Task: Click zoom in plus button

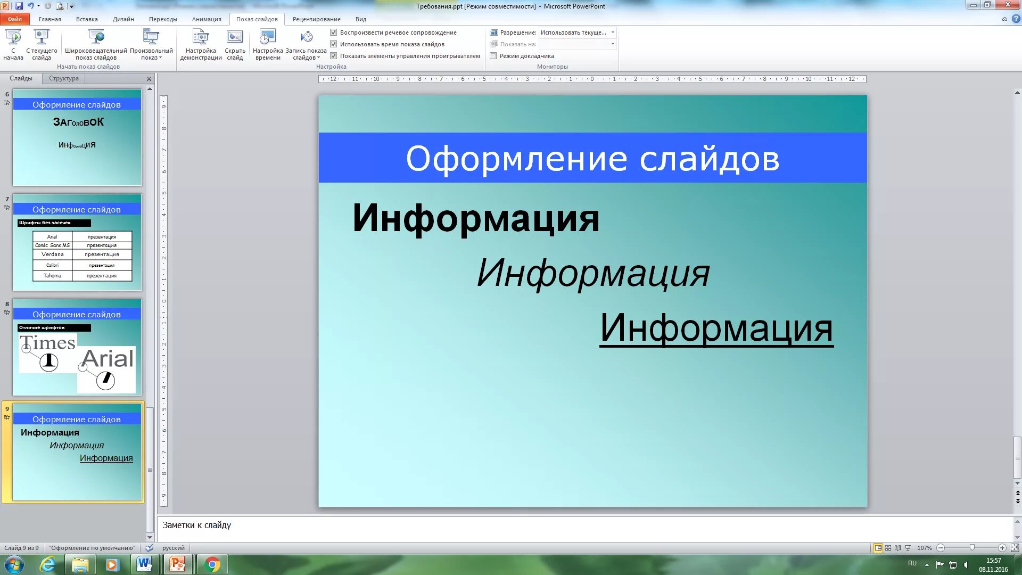Action: click(x=1002, y=548)
